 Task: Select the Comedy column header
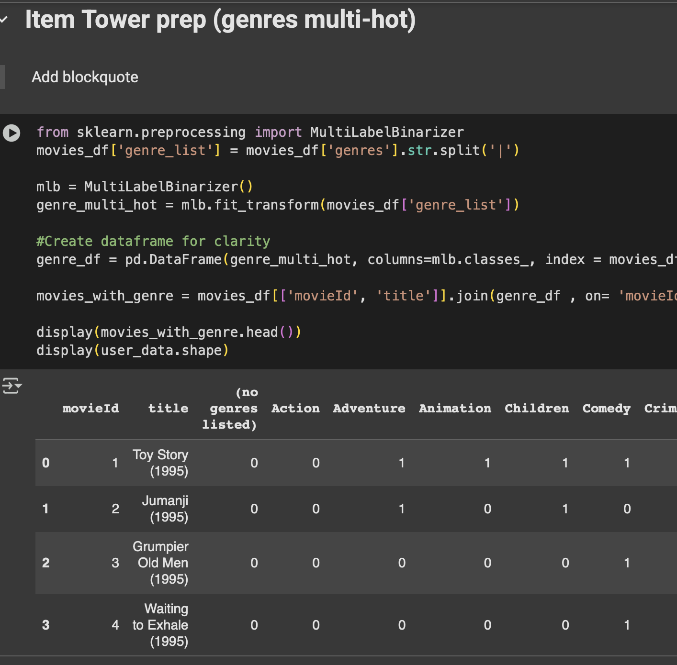click(x=606, y=408)
